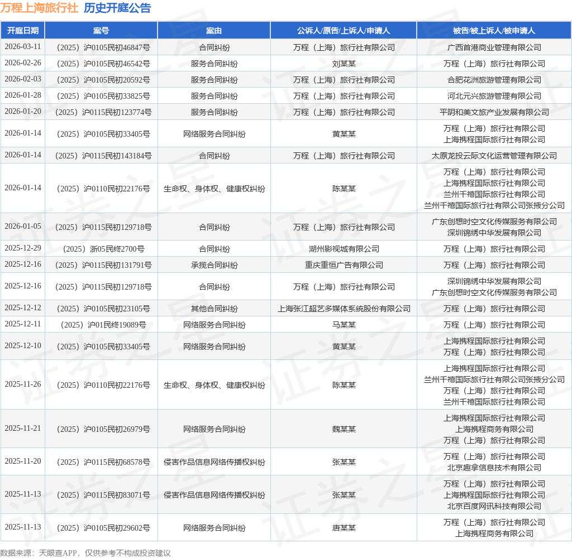Select case number (2025)沪0115民初123774号

(103, 112)
